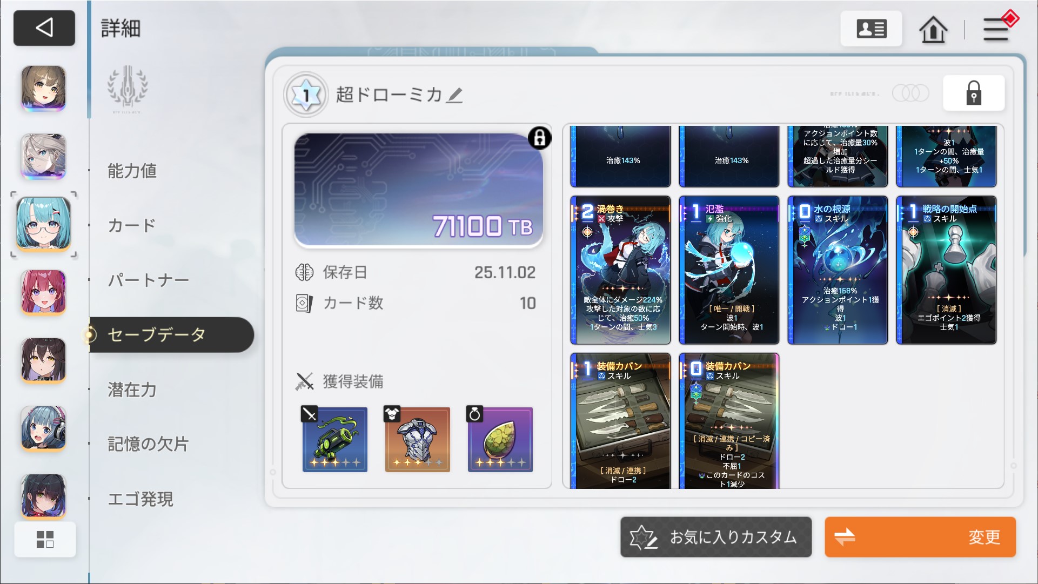The width and height of the screenshot is (1038, 584).
Task: Open the character grid view icon
Action: pyautogui.click(x=45, y=539)
